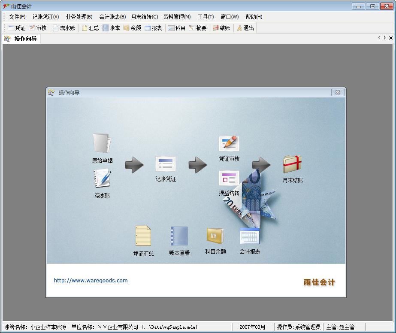This screenshot has width=396, height=333.
Task: Launch 月末结账 folder icon
Action: click(293, 165)
